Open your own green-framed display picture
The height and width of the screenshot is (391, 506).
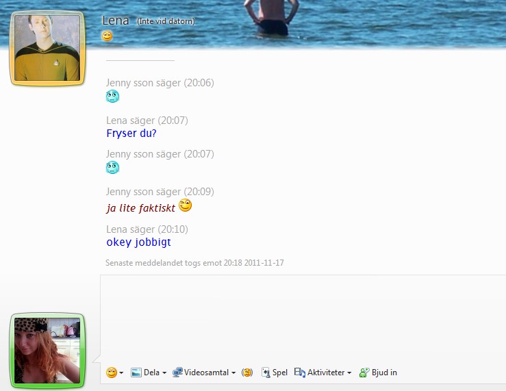[47, 351]
